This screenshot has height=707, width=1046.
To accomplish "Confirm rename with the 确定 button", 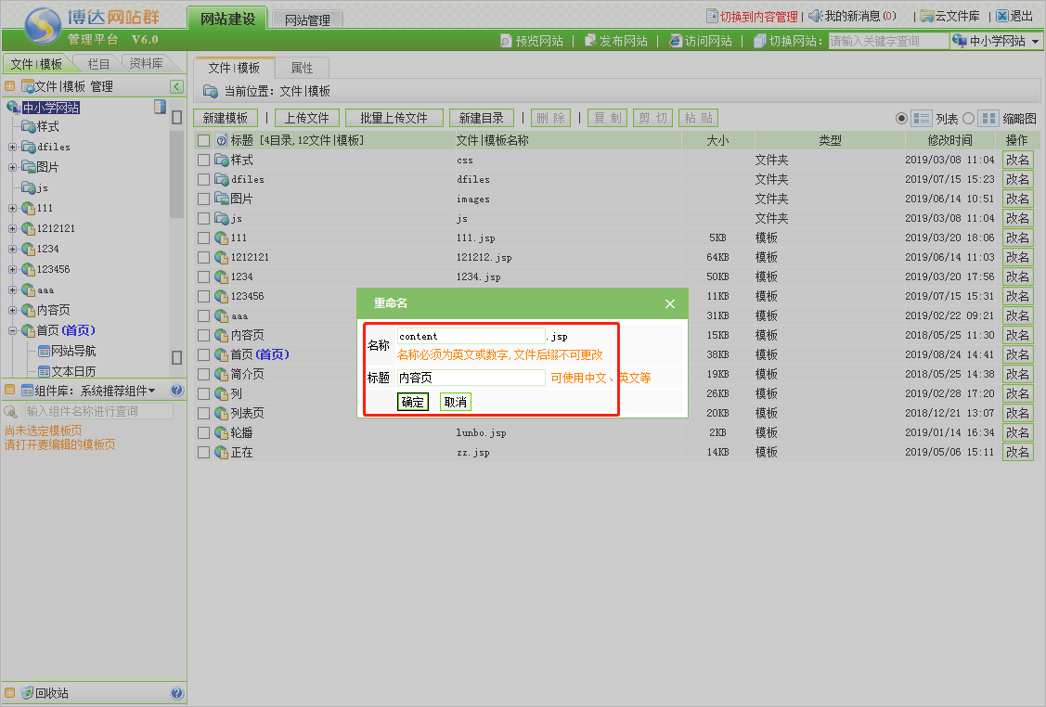I will coord(413,402).
